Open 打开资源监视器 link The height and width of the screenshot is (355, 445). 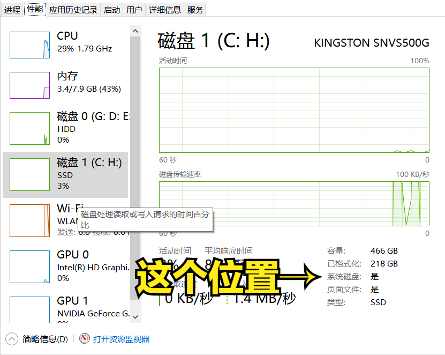[121, 339]
